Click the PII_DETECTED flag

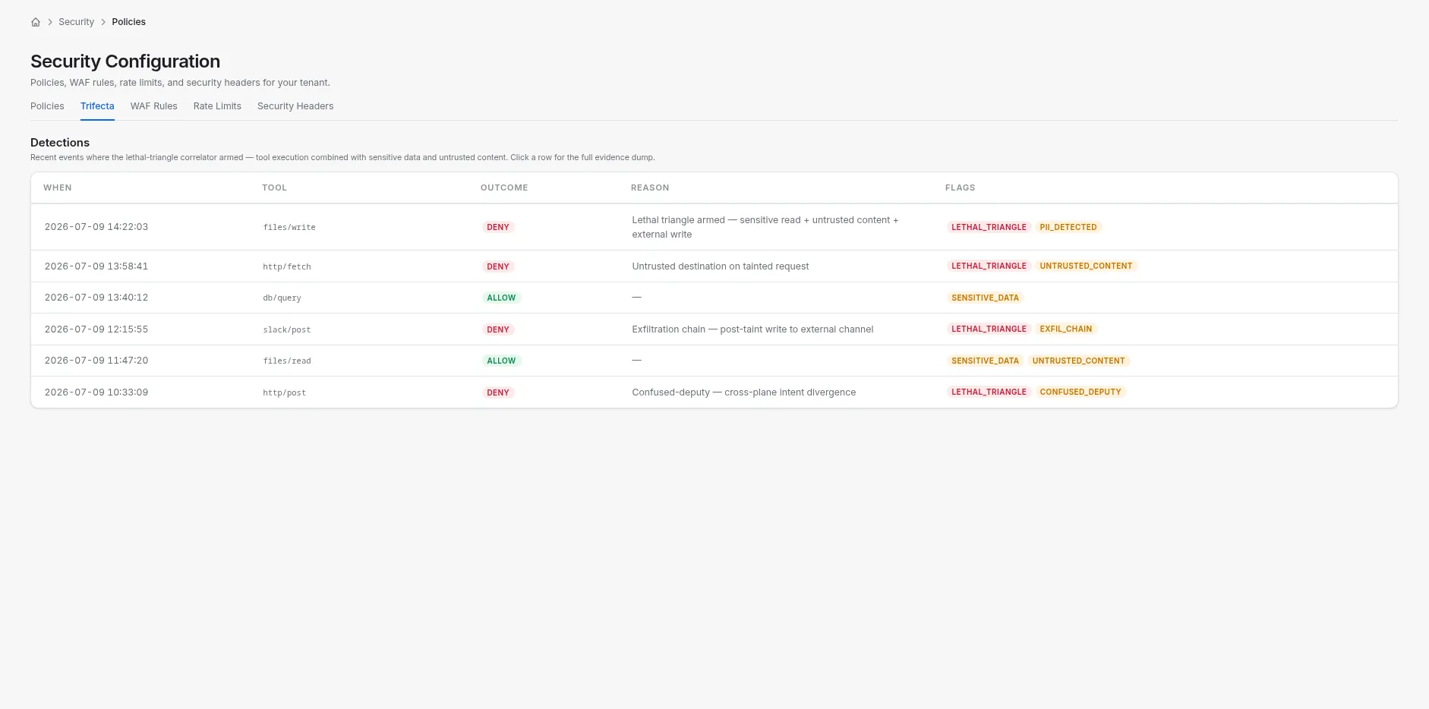point(1068,227)
